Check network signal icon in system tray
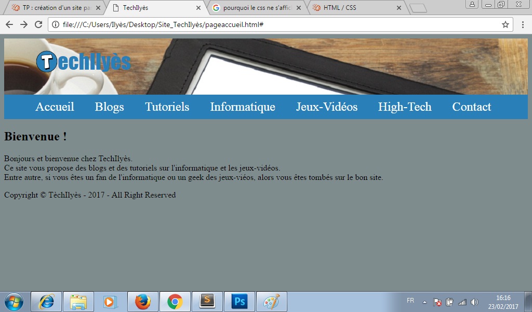This screenshot has height=312, width=532. (462, 302)
